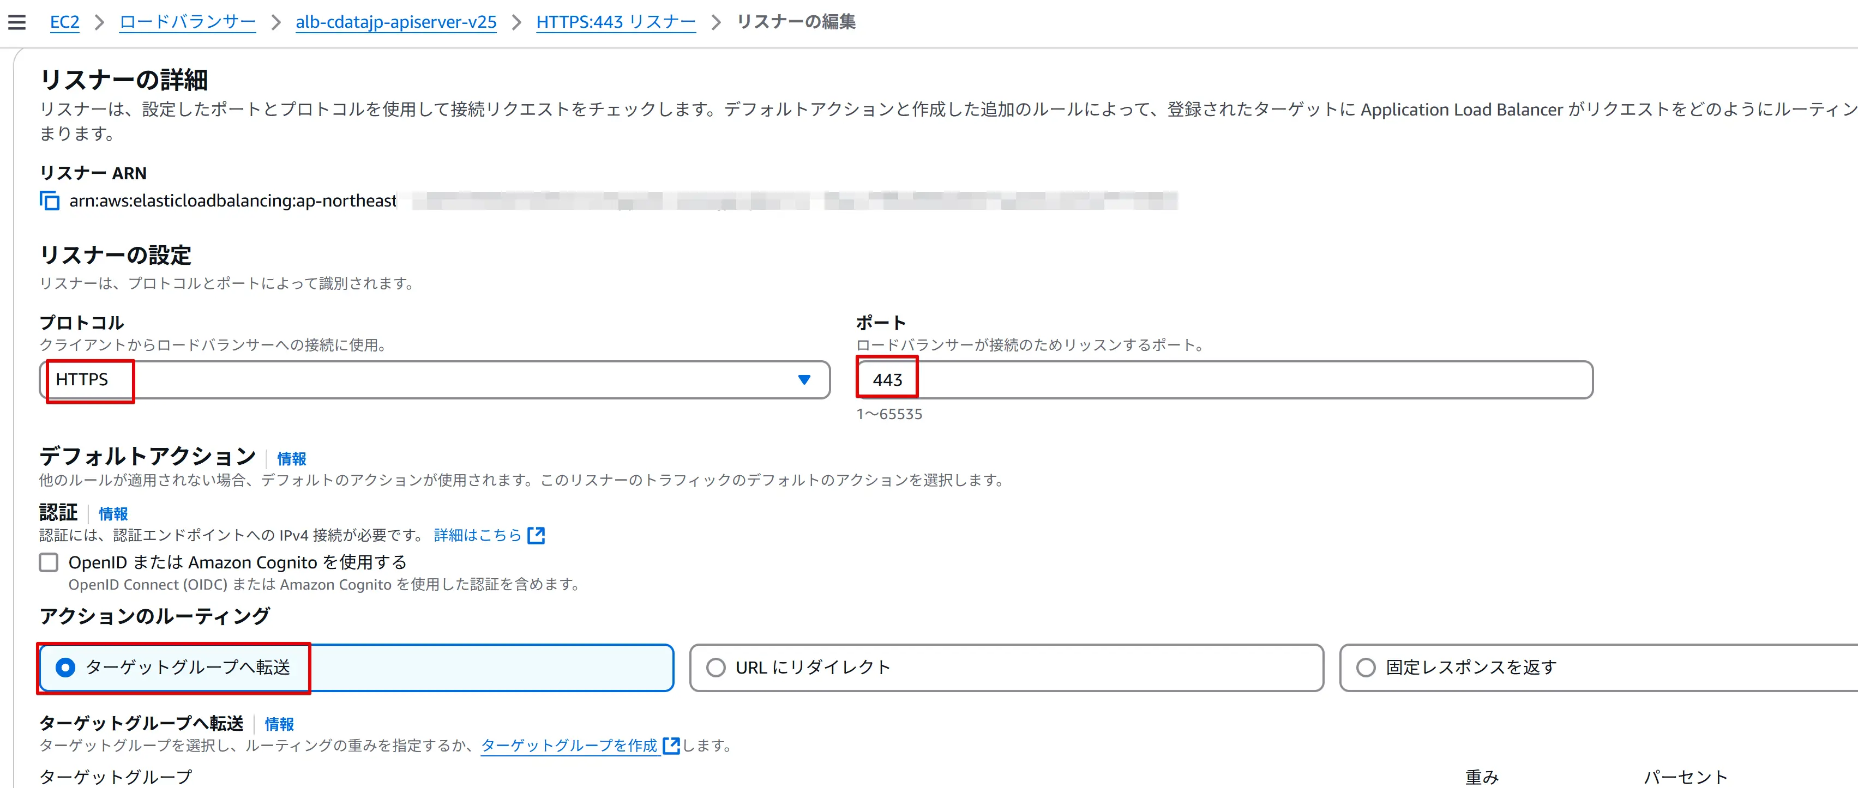The width and height of the screenshot is (1858, 788).
Task: Enable OpenID または Amazon Cognito authentication
Action: (47, 562)
